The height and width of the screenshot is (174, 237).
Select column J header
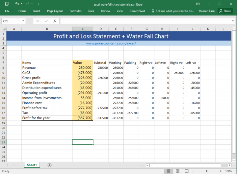(x=193, y=29)
